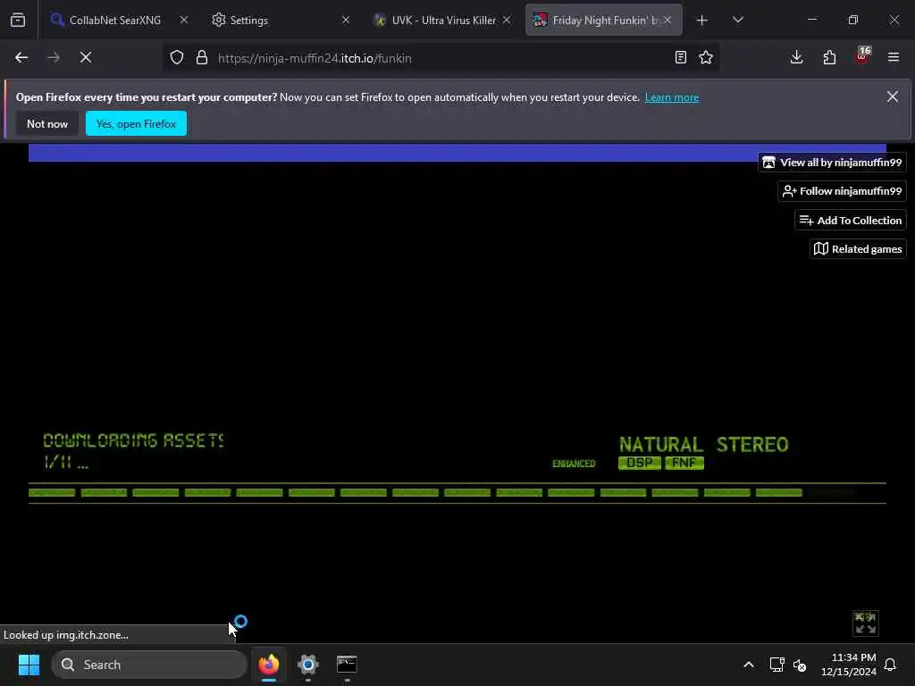This screenshot has height=686, width=915.
Task: Open the Firefox application menu
Action: [x=894, y=58]
